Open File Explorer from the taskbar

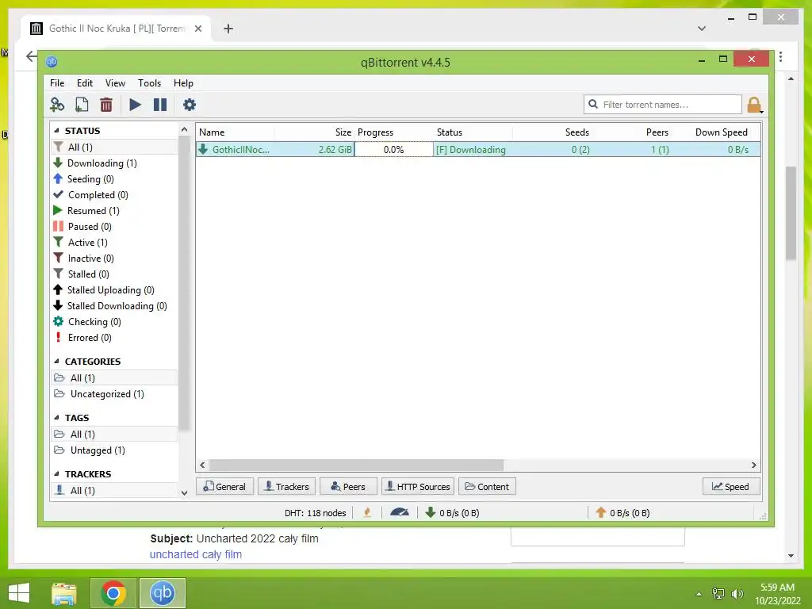(64, 593)
